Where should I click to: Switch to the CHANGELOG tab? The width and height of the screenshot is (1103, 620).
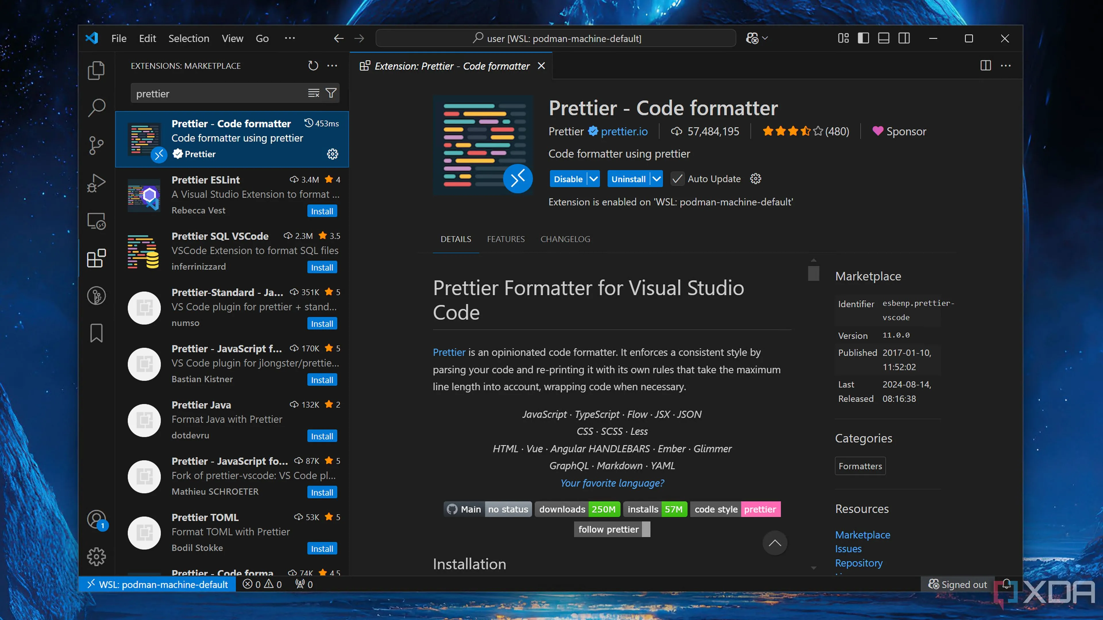[x=565, y=239]
